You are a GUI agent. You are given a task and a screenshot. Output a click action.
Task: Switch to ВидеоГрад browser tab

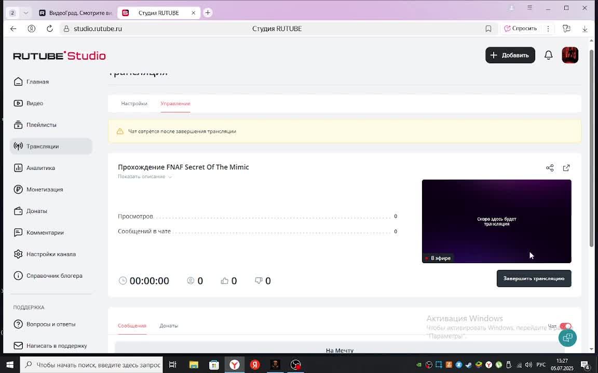coord(76,13)
